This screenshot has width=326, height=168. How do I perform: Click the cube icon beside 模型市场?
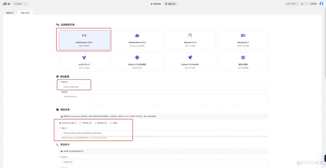pyautogui.click(x=166, y=4)
